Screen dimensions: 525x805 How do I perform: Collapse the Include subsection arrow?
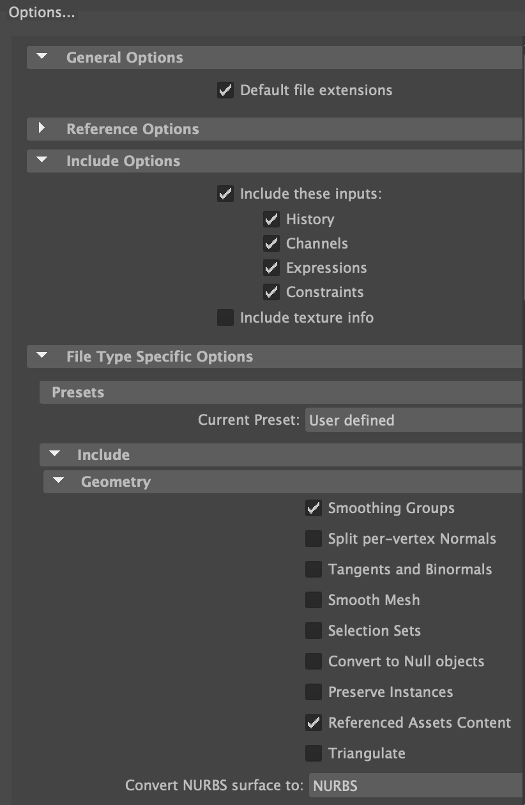[54, 454]
